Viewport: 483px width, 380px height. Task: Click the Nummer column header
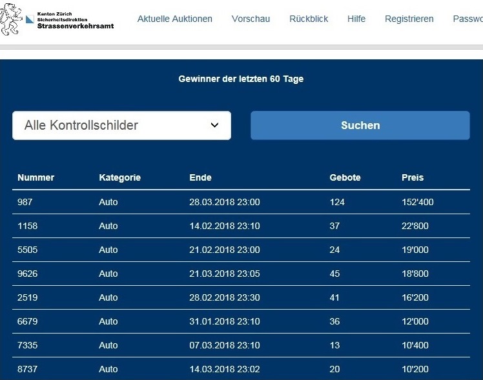36,177
